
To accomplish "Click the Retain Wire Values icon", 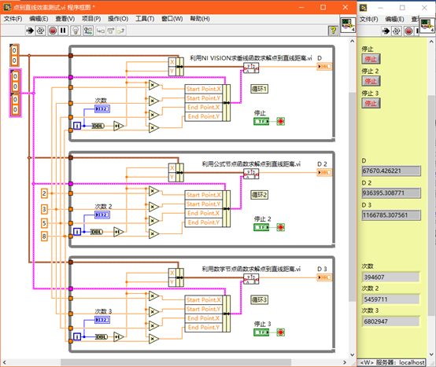I will 88,31.
